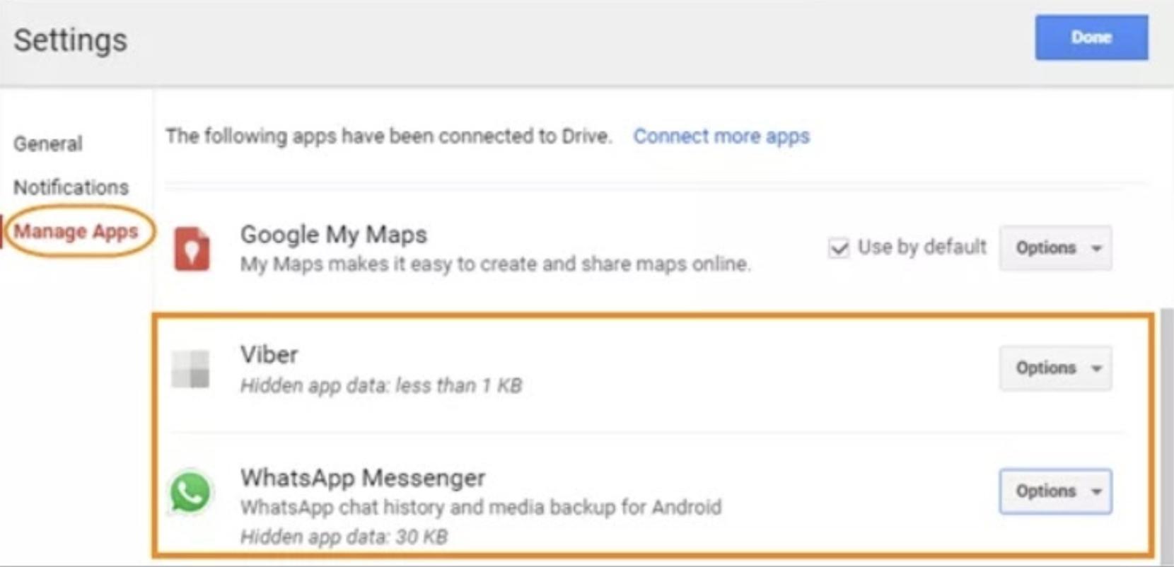
Task: Click the Settings dialog heading
Action: [71, 40]
